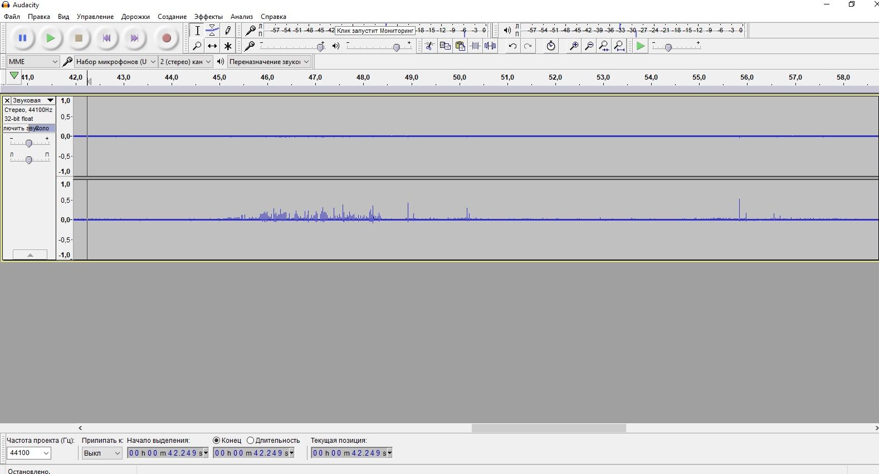This screenshot has width=879, height=474.
Task: Open the 2 (стерео) channels dropdown
Action: point(185,61)
